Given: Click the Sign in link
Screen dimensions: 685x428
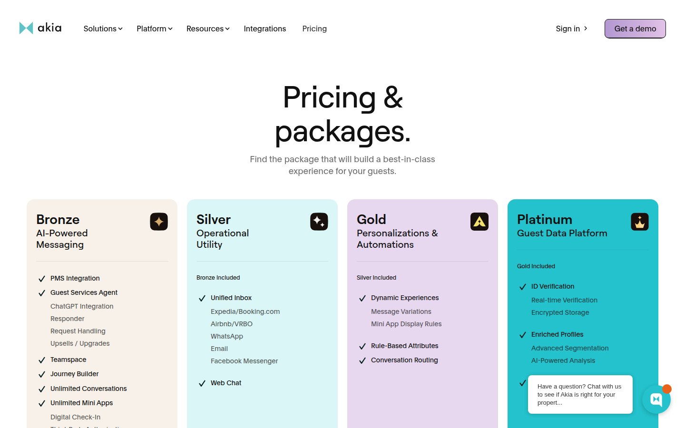Looking at the screenshot, I should click(568, 29).
